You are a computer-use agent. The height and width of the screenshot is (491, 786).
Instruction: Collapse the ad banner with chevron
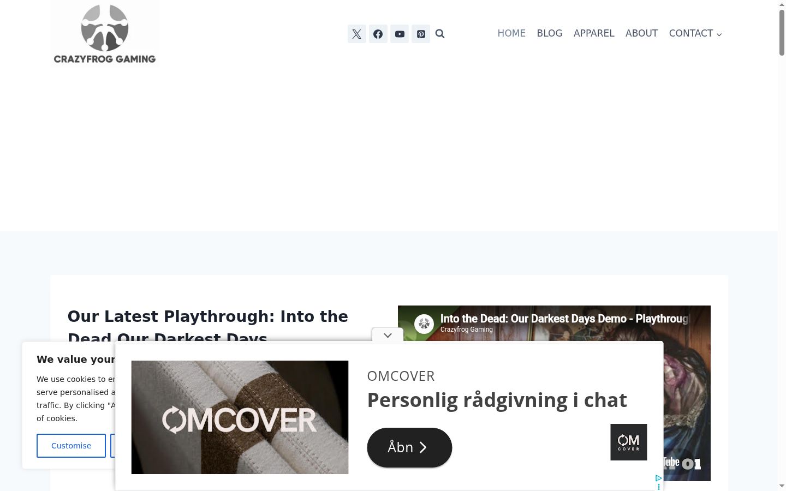click(x=388, y=335)
